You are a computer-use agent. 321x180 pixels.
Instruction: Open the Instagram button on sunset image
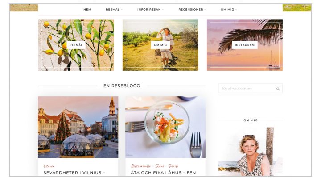[245, 45]
